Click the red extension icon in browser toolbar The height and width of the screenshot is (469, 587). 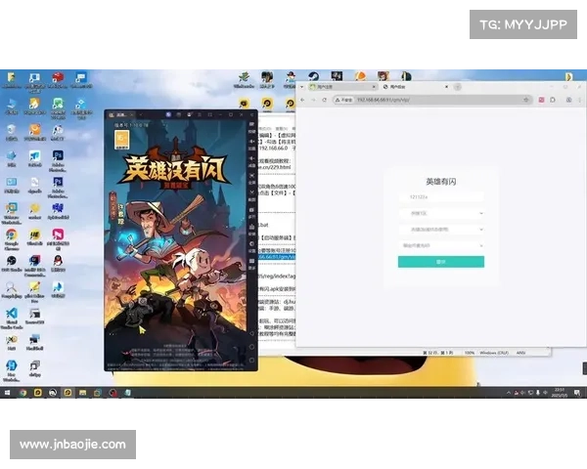(x=541, y=100)
